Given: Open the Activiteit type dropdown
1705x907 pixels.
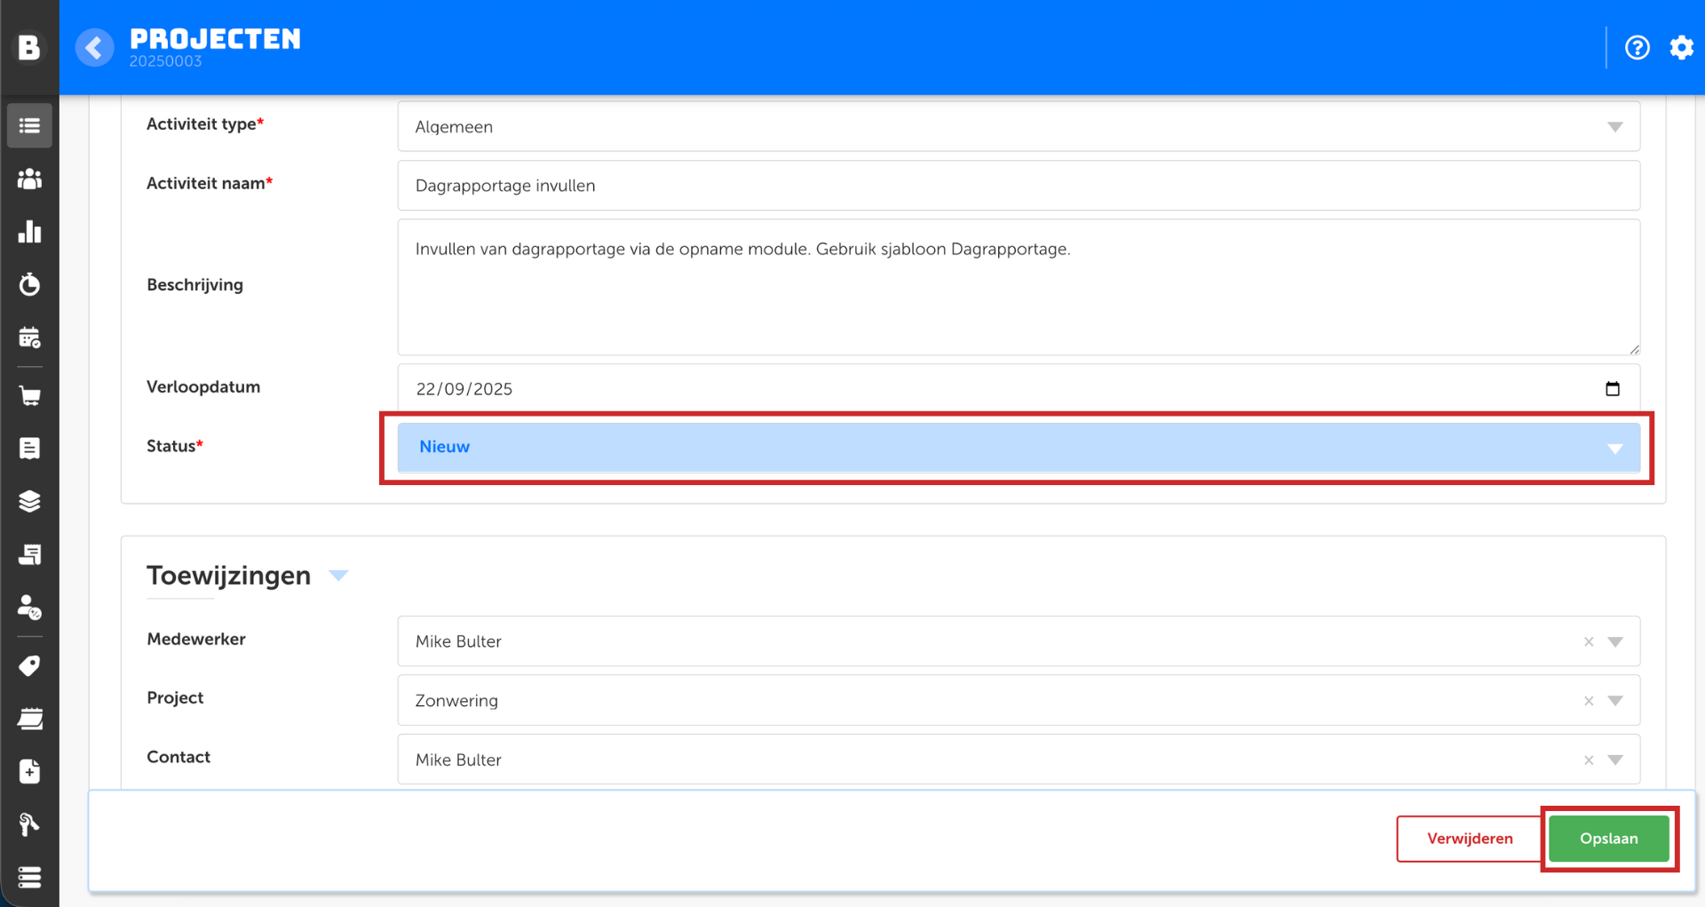Looking at the screenshot, I should coord(1019,126).
